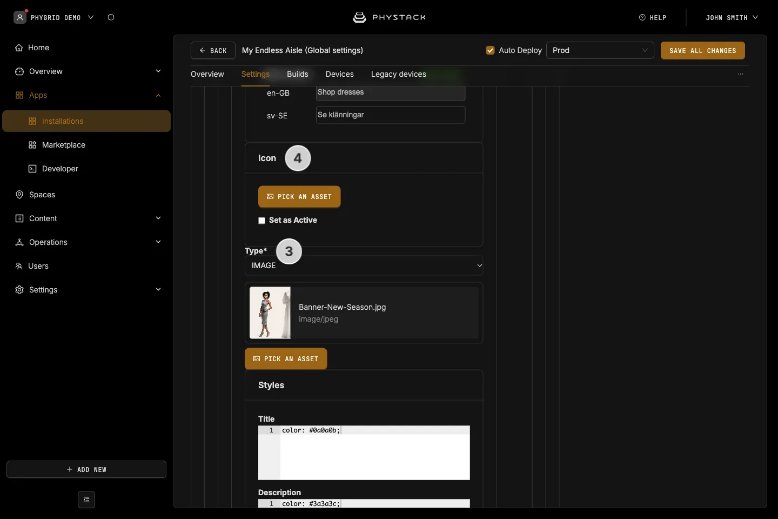Click the Settings gear icon in sidebar

(19, 290)
